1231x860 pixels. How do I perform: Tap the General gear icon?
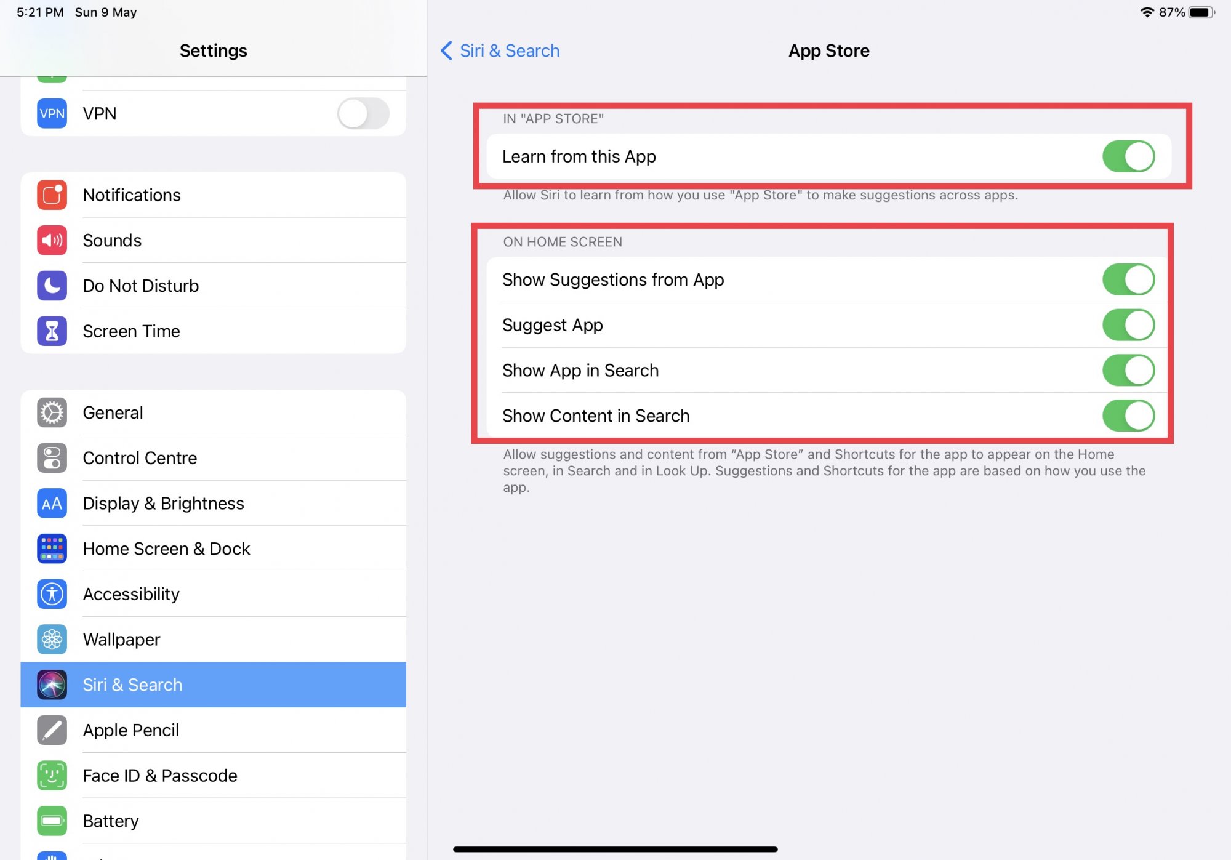pos(52,412)
